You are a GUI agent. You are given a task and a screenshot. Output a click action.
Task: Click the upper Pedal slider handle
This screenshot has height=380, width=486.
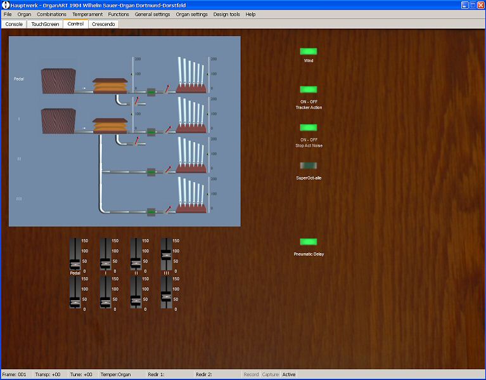point(75,265)
